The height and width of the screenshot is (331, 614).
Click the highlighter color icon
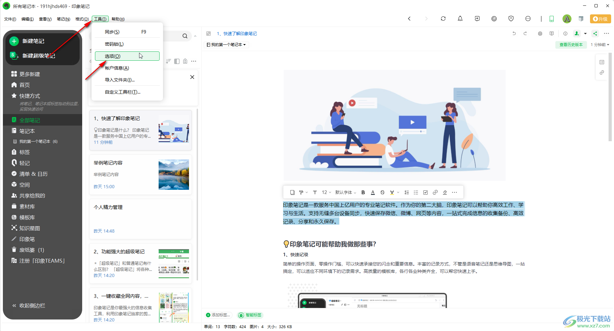[392, 192]
